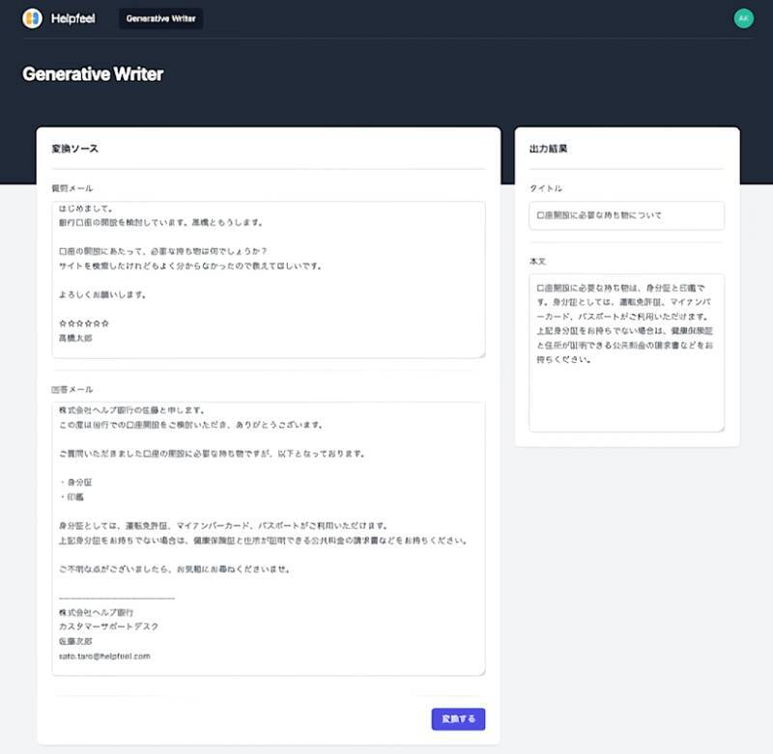Grab the 質問メール text area resize handle
Screen dimensions: 773x754
click(x=481, y=354)
